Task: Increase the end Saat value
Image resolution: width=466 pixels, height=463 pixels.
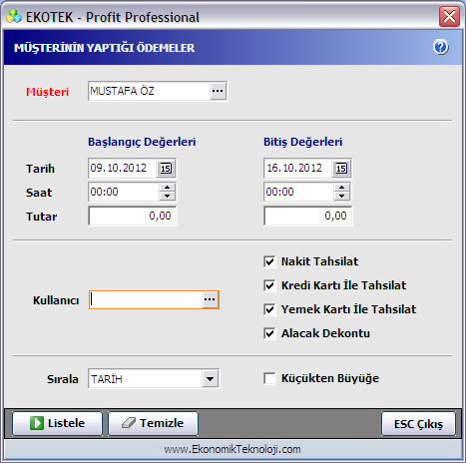Action: (x=342, y=188)
